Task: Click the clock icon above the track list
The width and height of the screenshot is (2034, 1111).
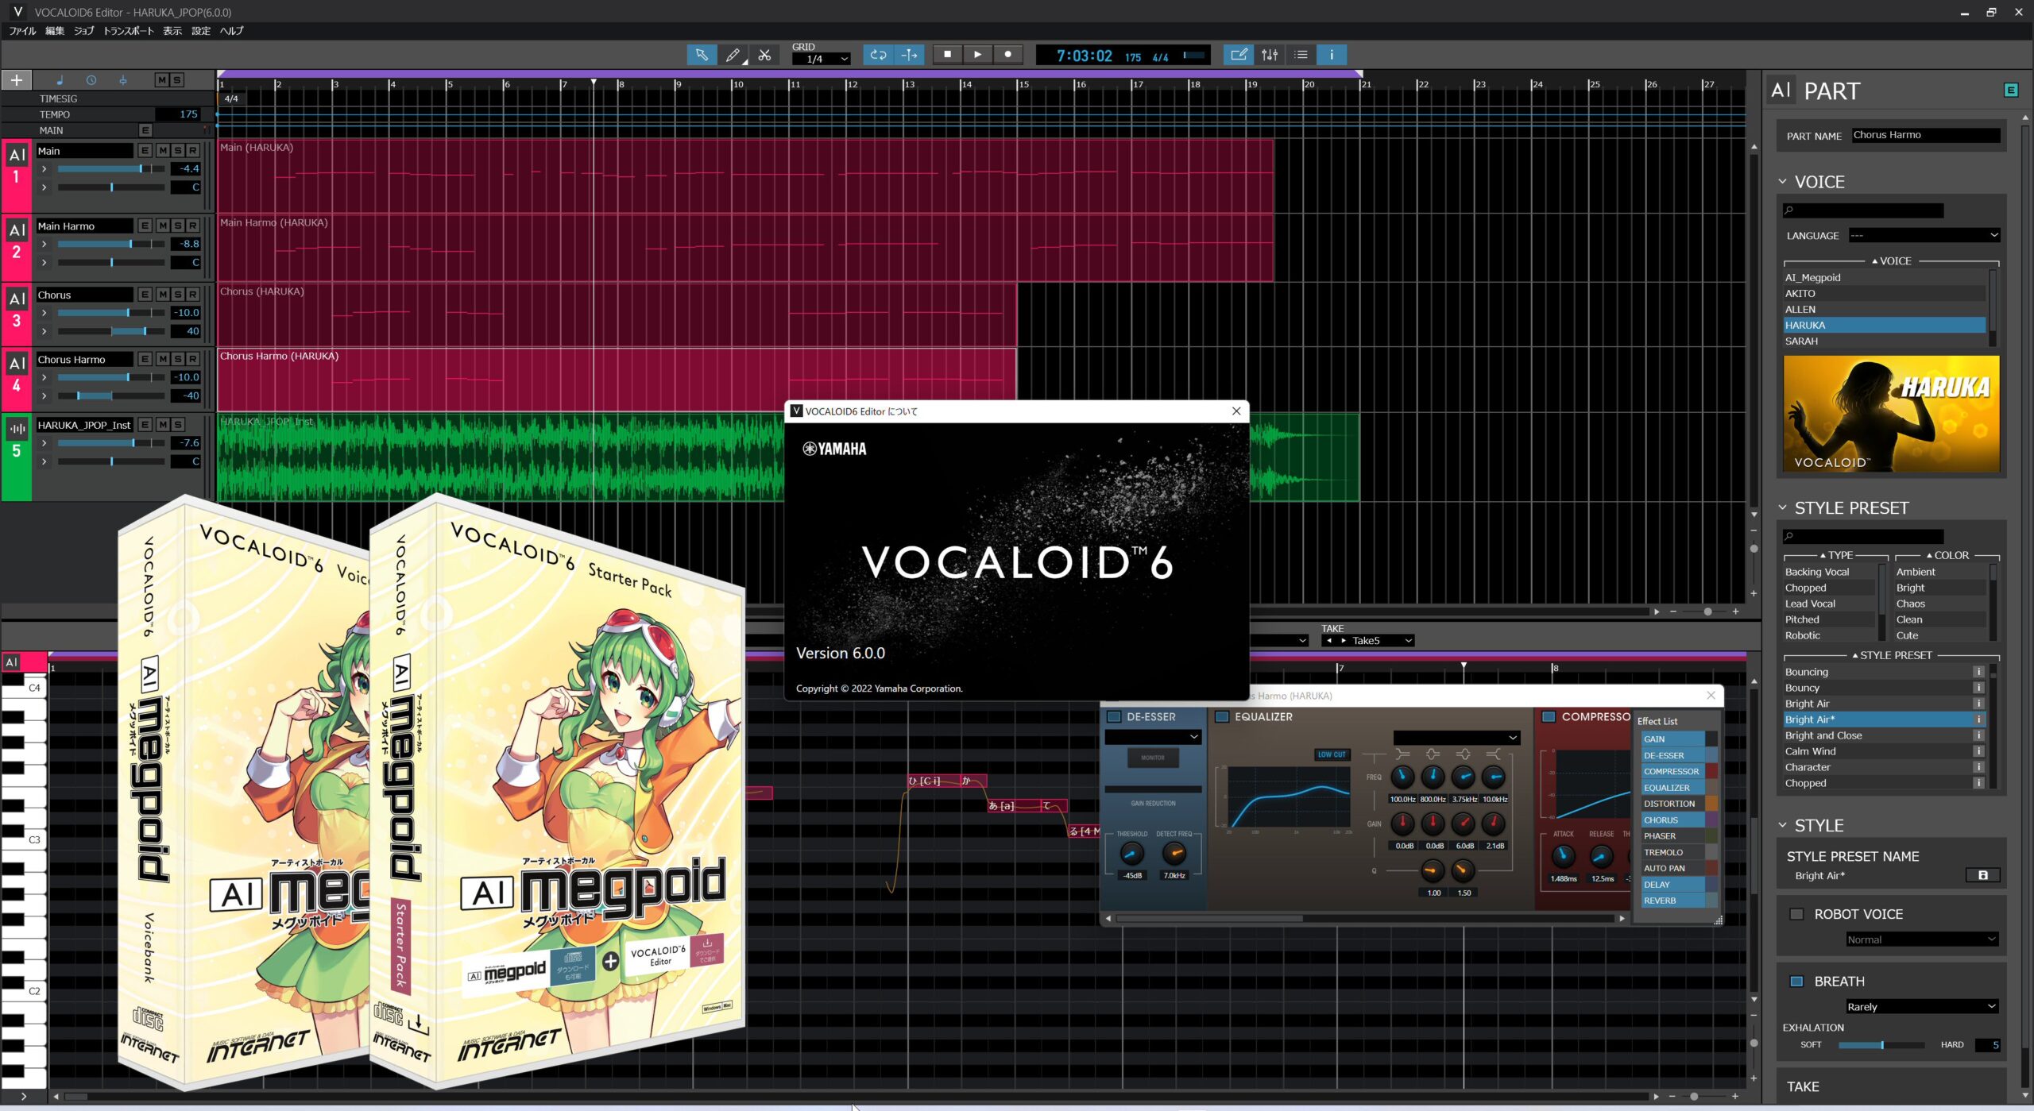Action: [x=91, y=80]
